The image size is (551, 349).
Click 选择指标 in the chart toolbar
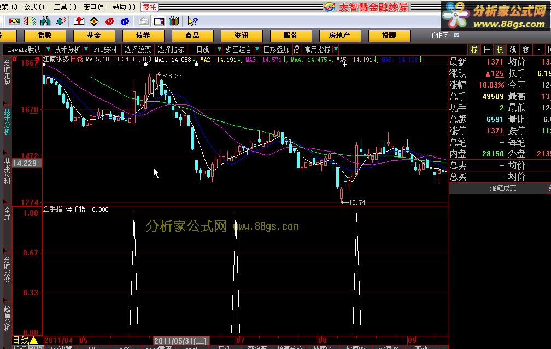(x=171, y=50)
